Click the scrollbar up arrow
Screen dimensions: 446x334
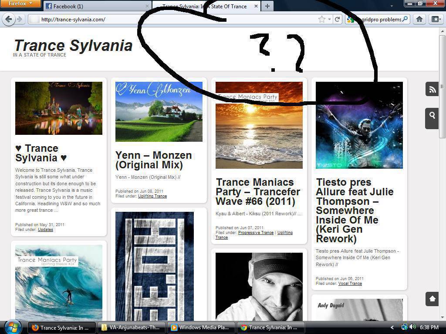(443, 31)
